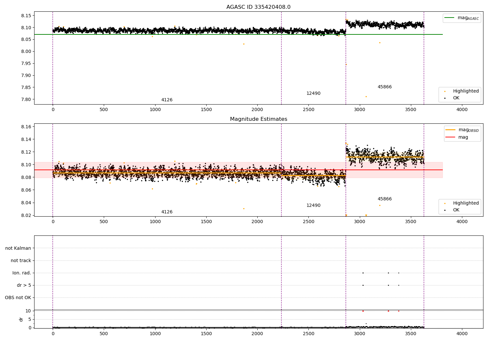The width and height of the screenshot is (488, 341).
Task: Click the green line sample in top legend
Action: [450, 18]
